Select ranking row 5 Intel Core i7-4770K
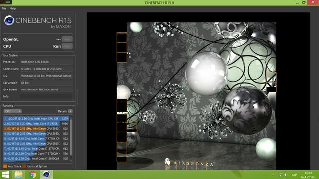 [x=36, y=139]
